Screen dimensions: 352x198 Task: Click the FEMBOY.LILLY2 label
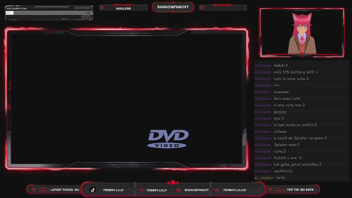235,190
